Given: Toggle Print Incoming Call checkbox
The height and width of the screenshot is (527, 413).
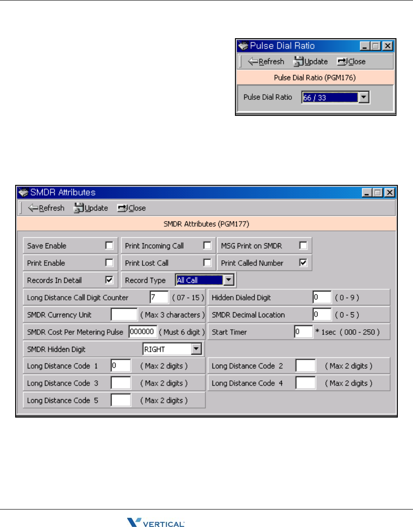Looking at the screenshot, I should 207,246.
